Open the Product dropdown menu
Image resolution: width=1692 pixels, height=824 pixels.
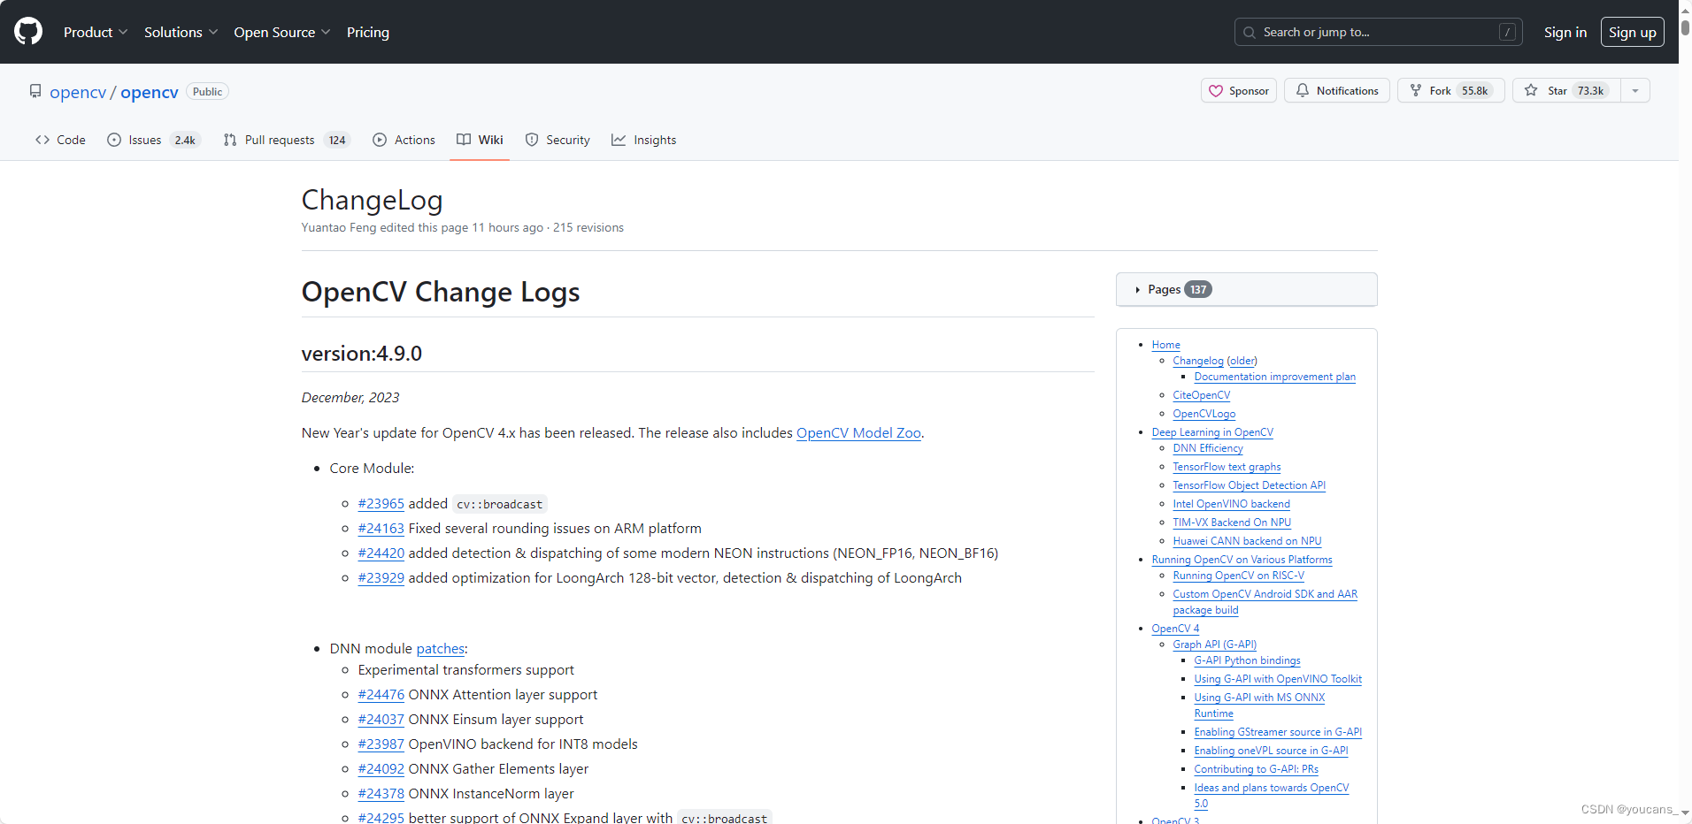point(96,32)
